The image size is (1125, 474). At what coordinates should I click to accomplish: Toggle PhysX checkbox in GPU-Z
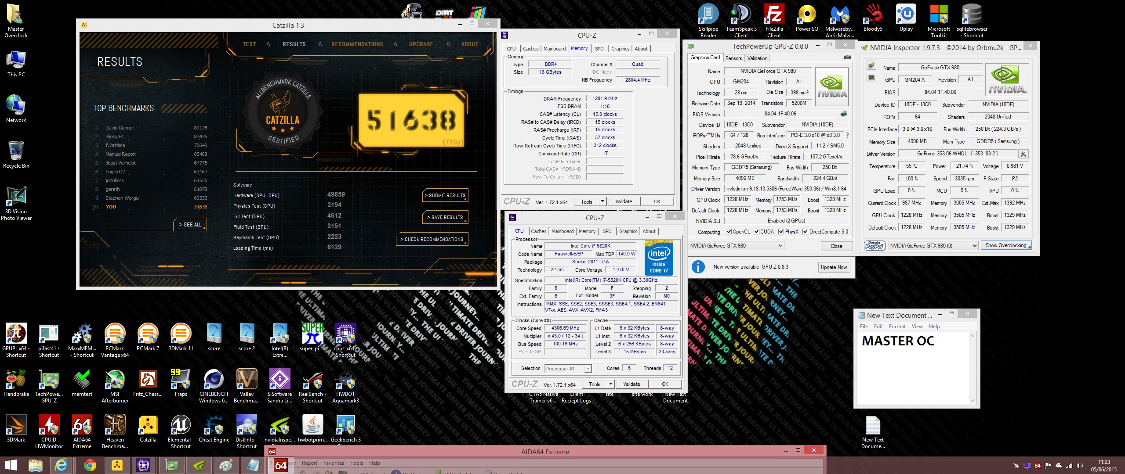click(781, 232)
